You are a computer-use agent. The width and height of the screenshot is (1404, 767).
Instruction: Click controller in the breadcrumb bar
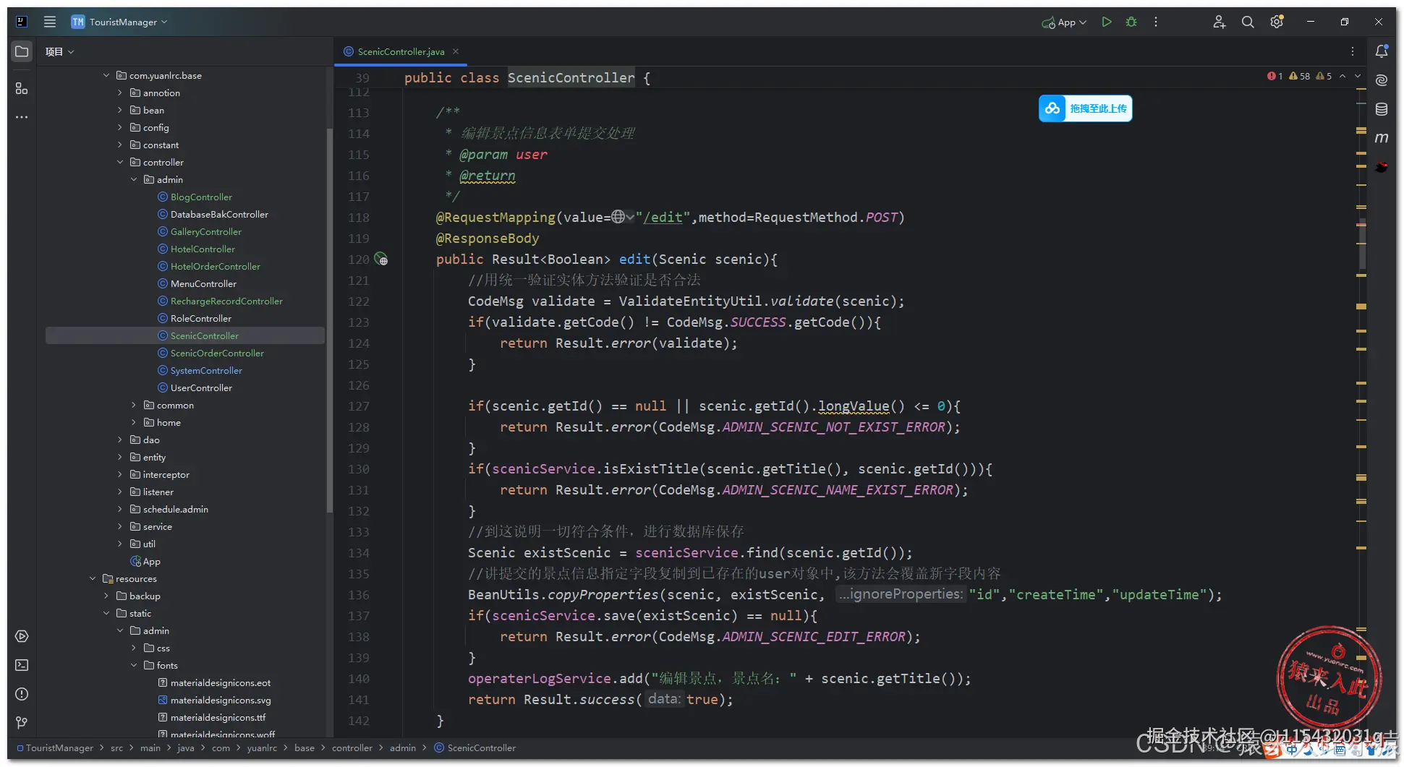pos(352,747)
